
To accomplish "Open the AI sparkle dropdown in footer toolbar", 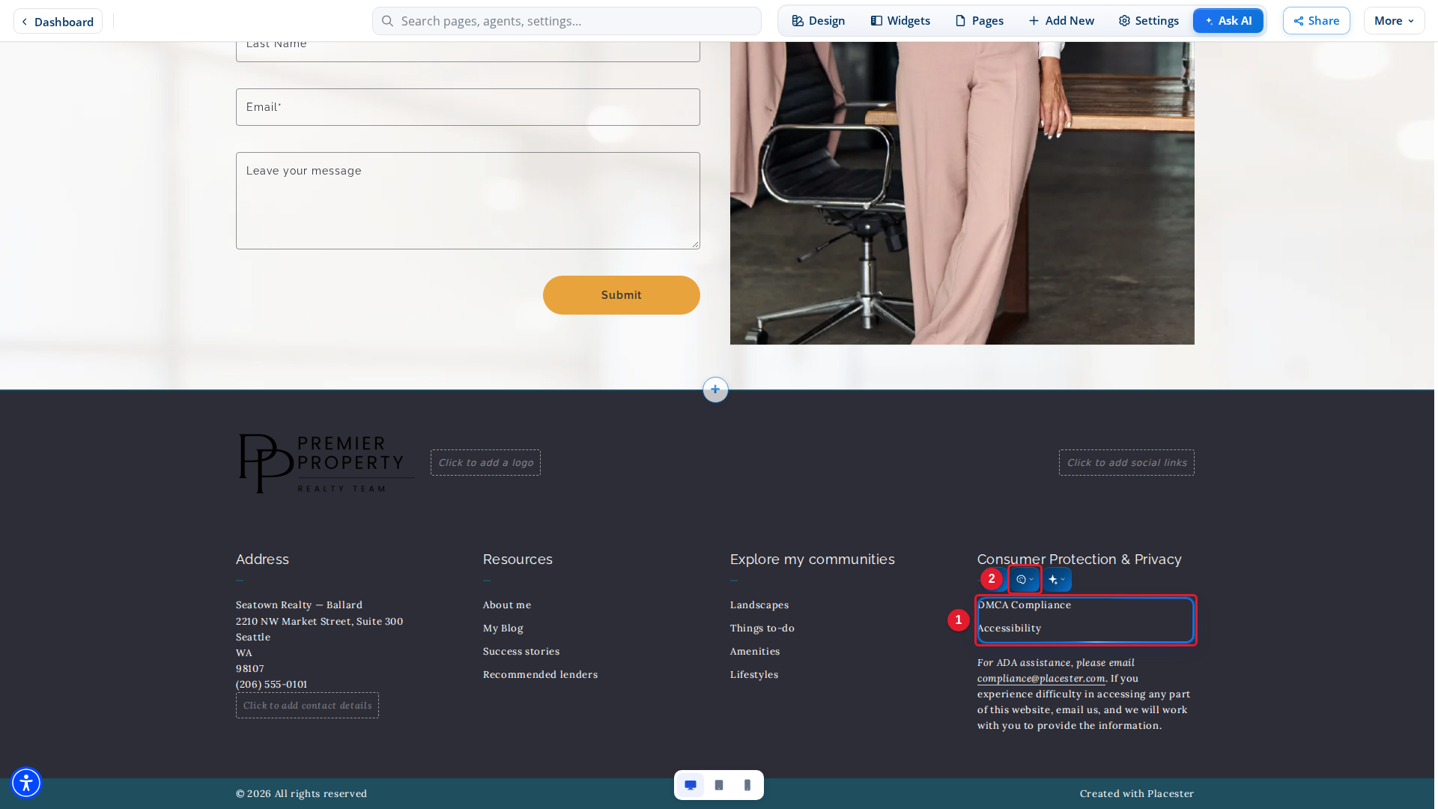I will click(x=1057, y=579).
